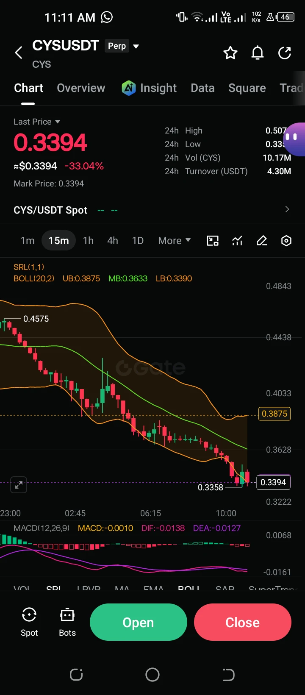This screenshot has width=305, height=695.
Task: Switch to the Data tab
Action: tap(202, 88)
